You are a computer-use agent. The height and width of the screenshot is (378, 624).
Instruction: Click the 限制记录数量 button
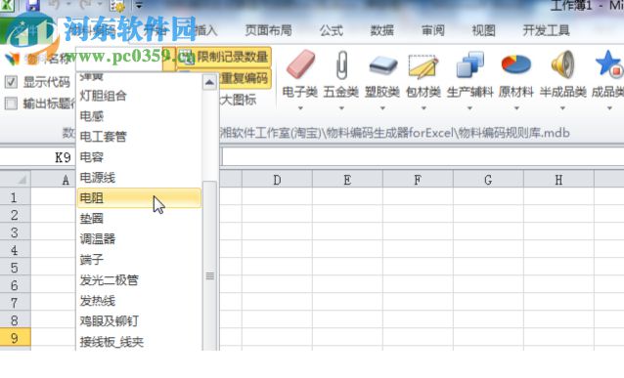pos(224,57)
